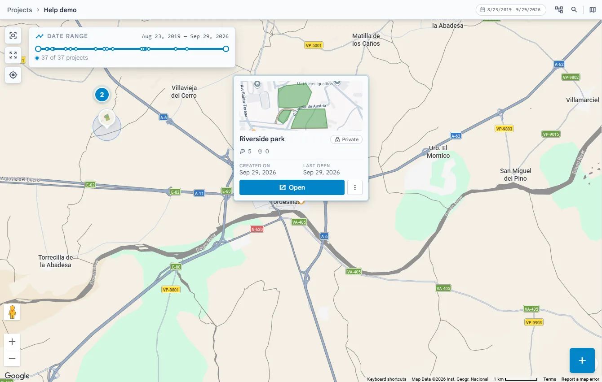The height and width of the screenshot is (382, 602).
Task: Click the location pin count showing 0
Action: 264,152
